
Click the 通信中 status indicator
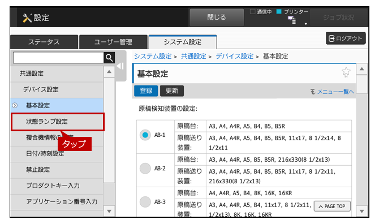[x=261, y=12]
